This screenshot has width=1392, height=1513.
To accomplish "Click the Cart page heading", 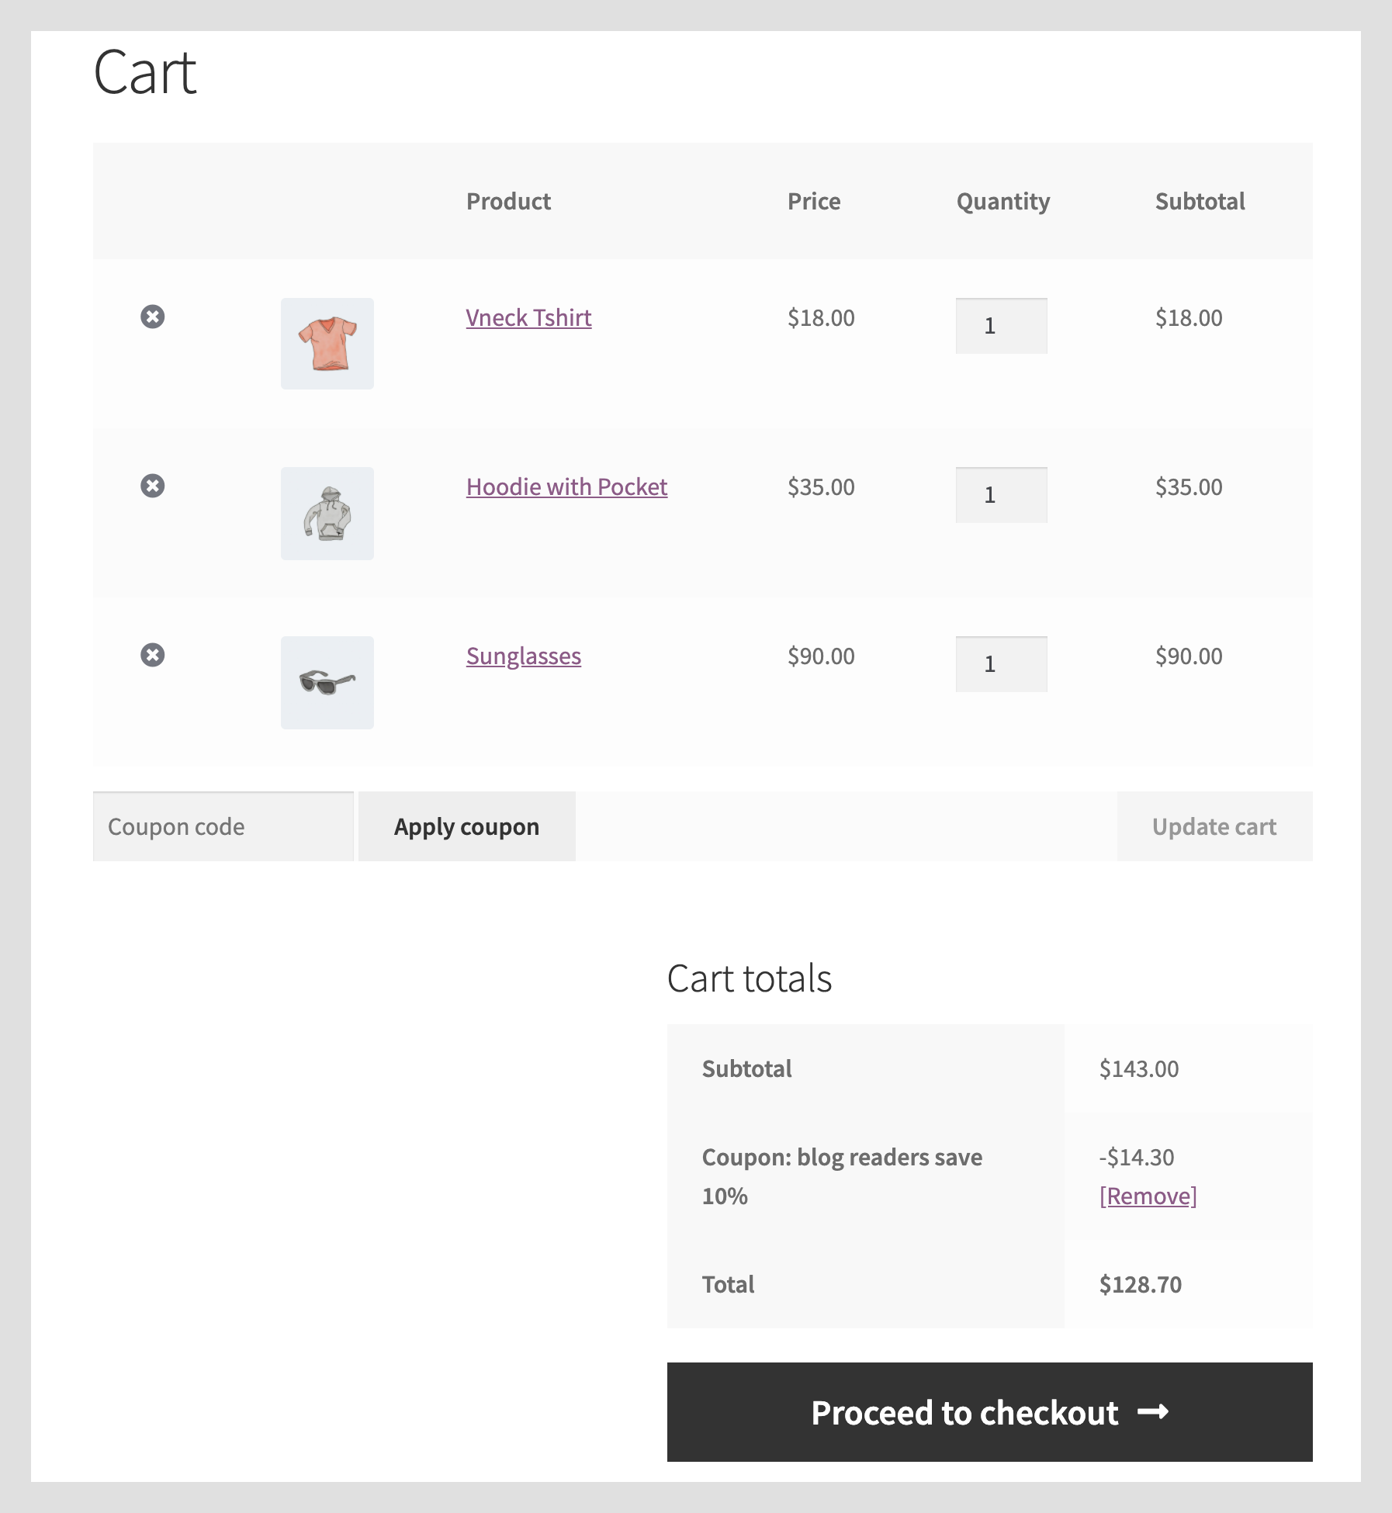I will pos(145,72).
